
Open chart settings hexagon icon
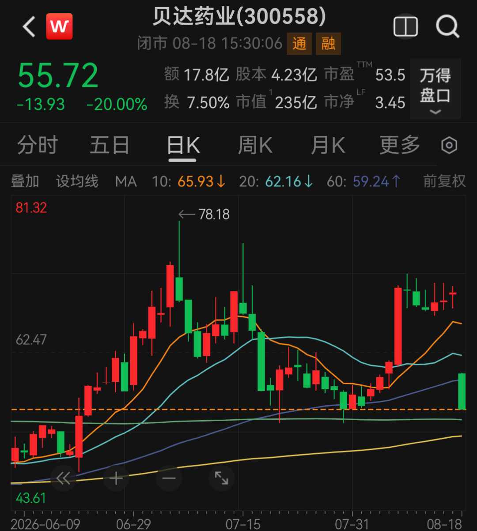(449, 145)
